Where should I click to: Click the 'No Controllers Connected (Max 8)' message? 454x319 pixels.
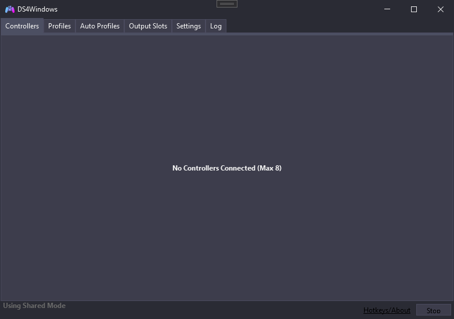227,168
